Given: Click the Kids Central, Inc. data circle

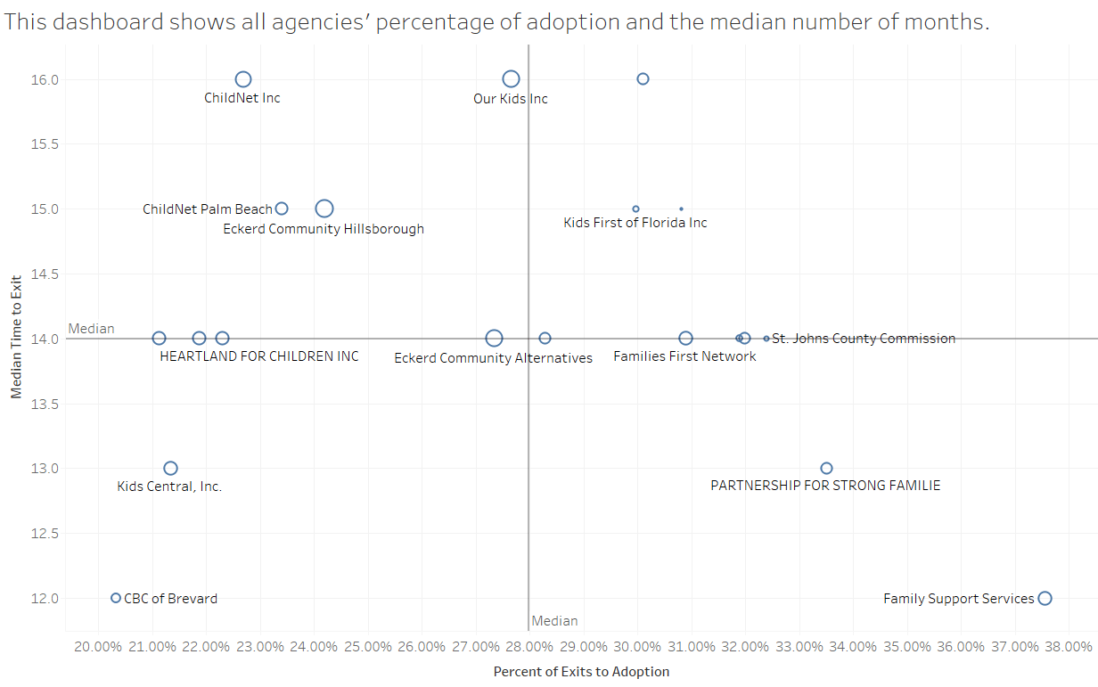Looking at the screenshot, I should pos(171,469).
